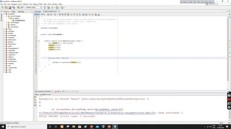Click the Task View taskbar icon

click(56, 126)
